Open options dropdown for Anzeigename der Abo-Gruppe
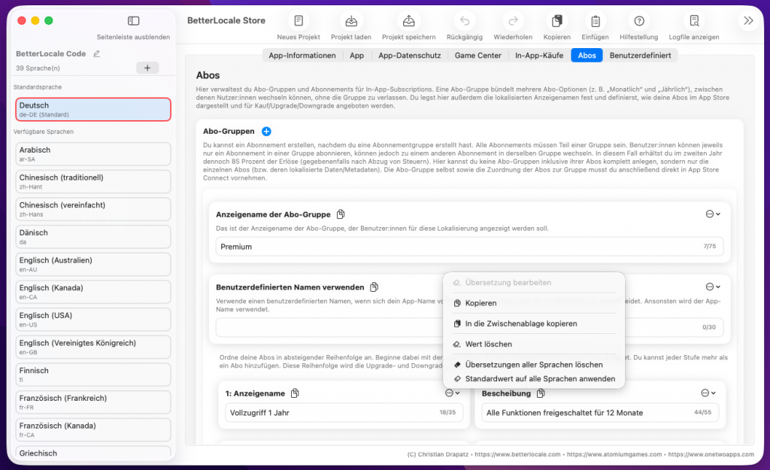770x470 pixels. (713, 214)
